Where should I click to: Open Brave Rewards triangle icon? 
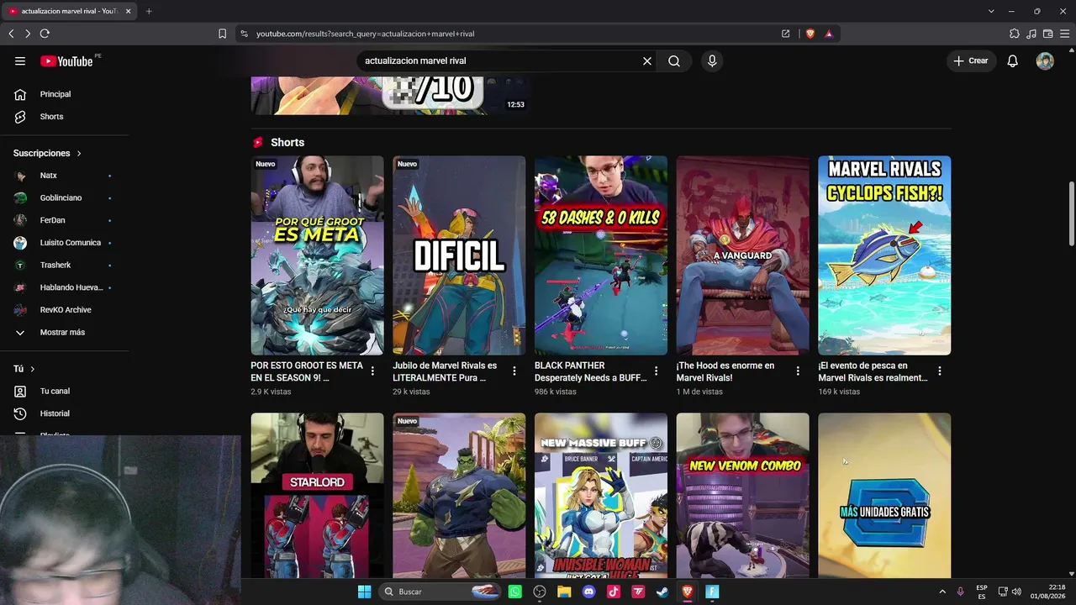tap(829, 34)
